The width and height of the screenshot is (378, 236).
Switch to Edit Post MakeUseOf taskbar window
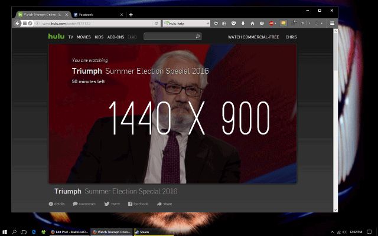coord(70,232)
